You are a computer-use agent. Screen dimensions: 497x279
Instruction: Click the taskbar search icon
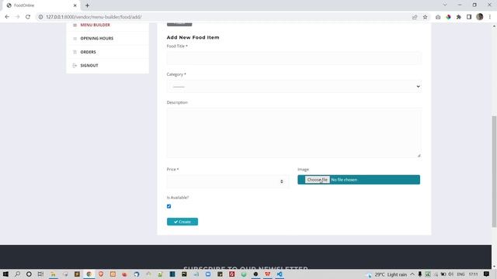(x=17, y=274)
